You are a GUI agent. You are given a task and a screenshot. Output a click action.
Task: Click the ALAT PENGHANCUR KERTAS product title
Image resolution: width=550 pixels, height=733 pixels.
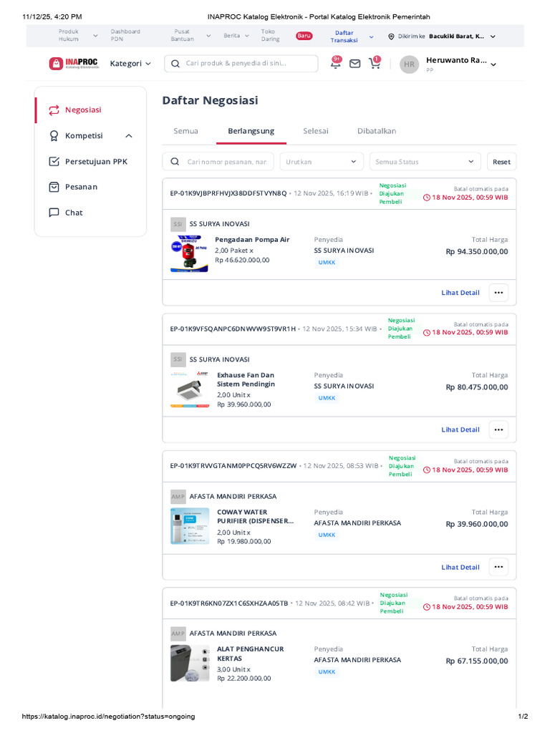coord(250,654)
